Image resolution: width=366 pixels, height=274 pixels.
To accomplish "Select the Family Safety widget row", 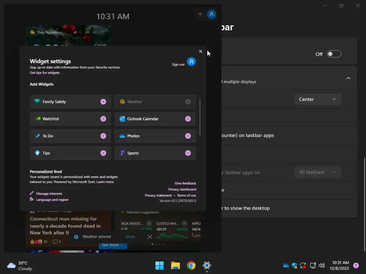I will pos(70,102).
